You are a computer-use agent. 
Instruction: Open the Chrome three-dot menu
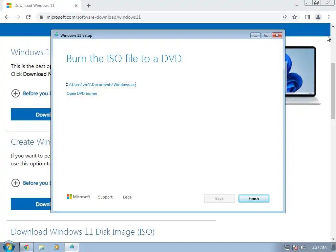(x=329, y=17)
